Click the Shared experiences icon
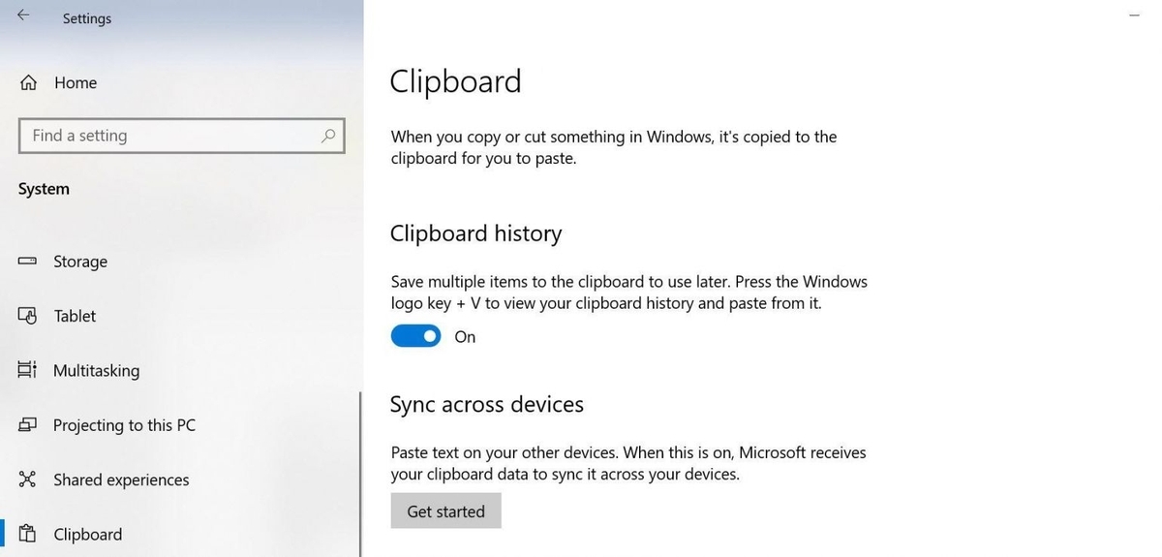 click(27, 480)
